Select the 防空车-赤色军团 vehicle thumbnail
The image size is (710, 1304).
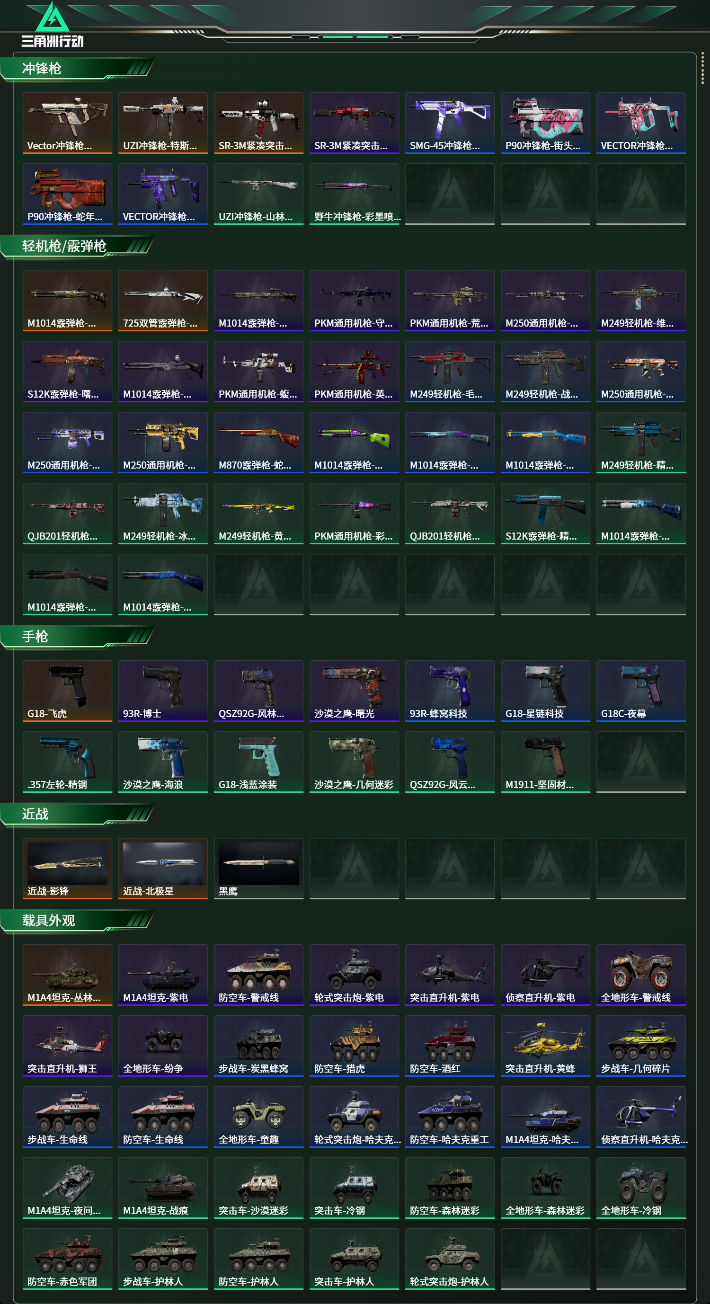coord(67,1259)
